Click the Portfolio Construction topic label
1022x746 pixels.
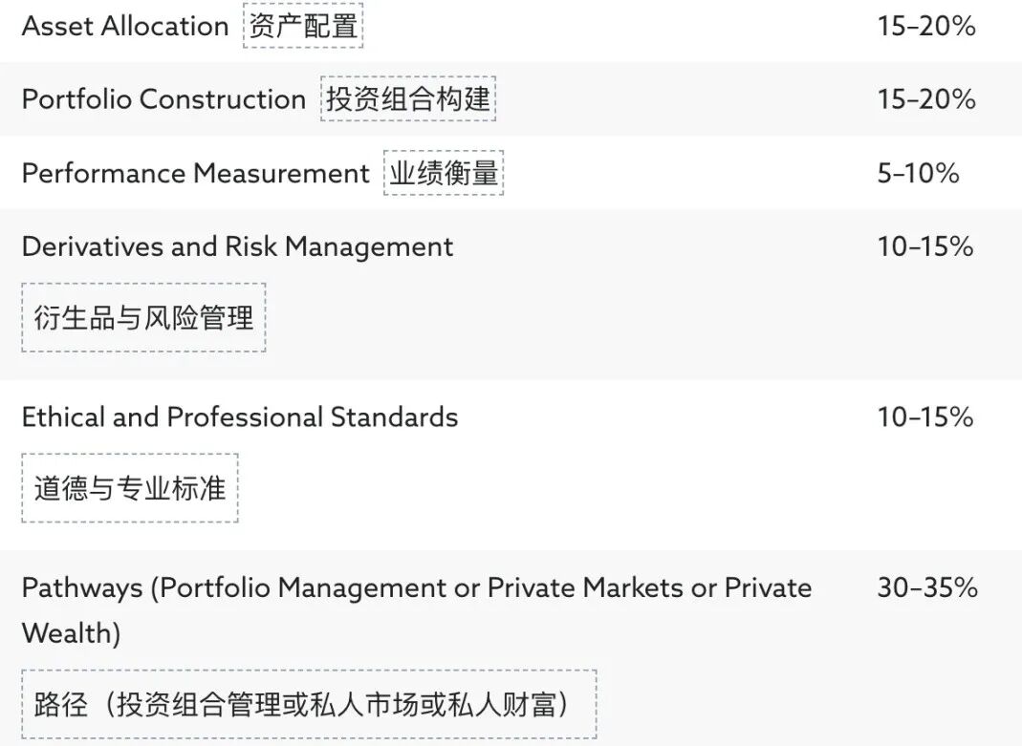[163, 99]
